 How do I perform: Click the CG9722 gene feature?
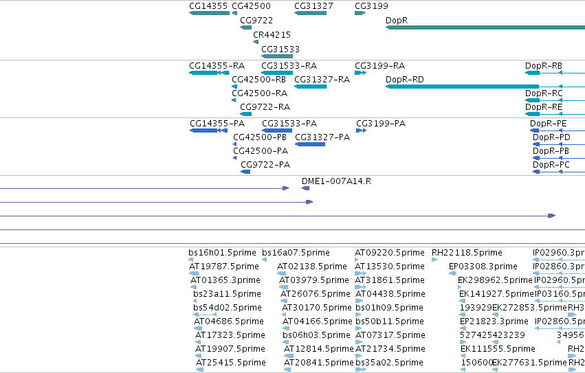click(x=246, y=27)
